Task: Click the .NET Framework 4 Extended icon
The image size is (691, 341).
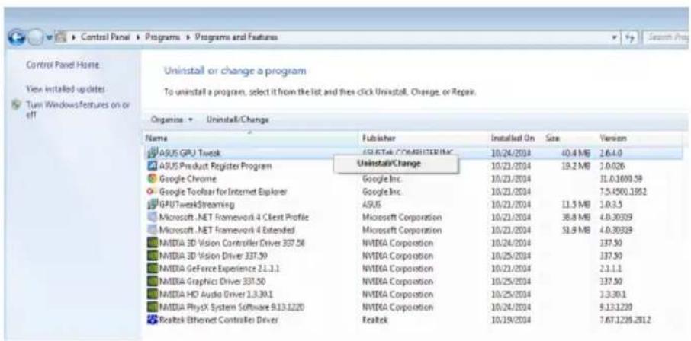Action: (x=152, y=230)
